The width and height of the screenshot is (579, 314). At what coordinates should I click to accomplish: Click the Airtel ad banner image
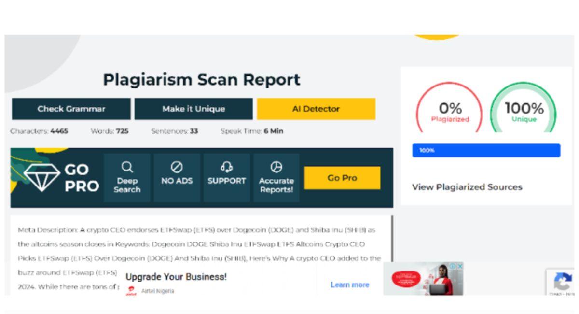[x=420, y=279]
